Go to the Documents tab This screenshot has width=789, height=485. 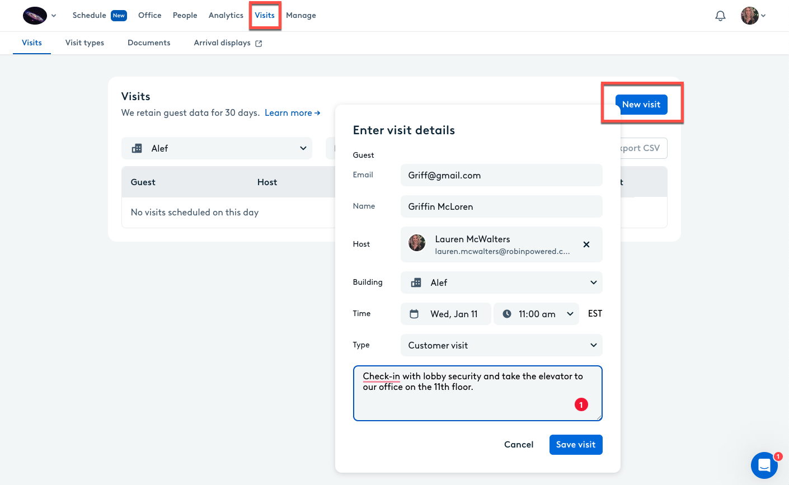(149, 43)
